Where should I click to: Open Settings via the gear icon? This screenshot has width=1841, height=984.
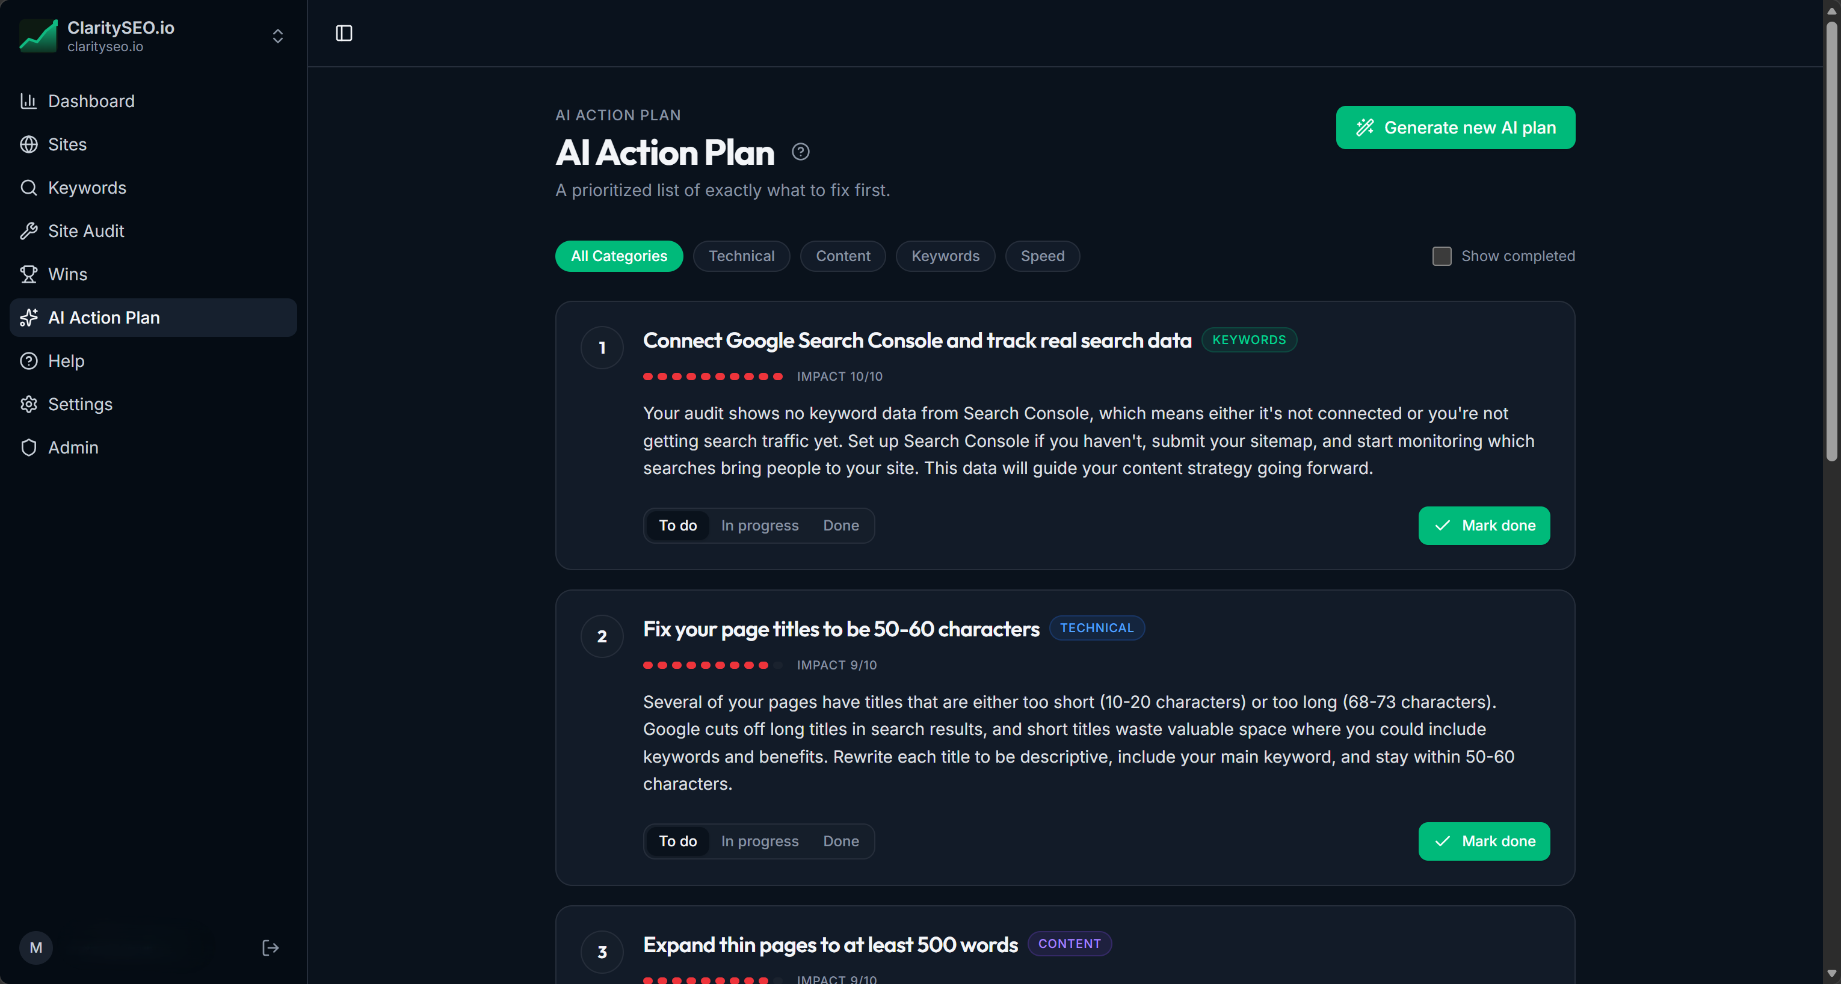(29, 404)
